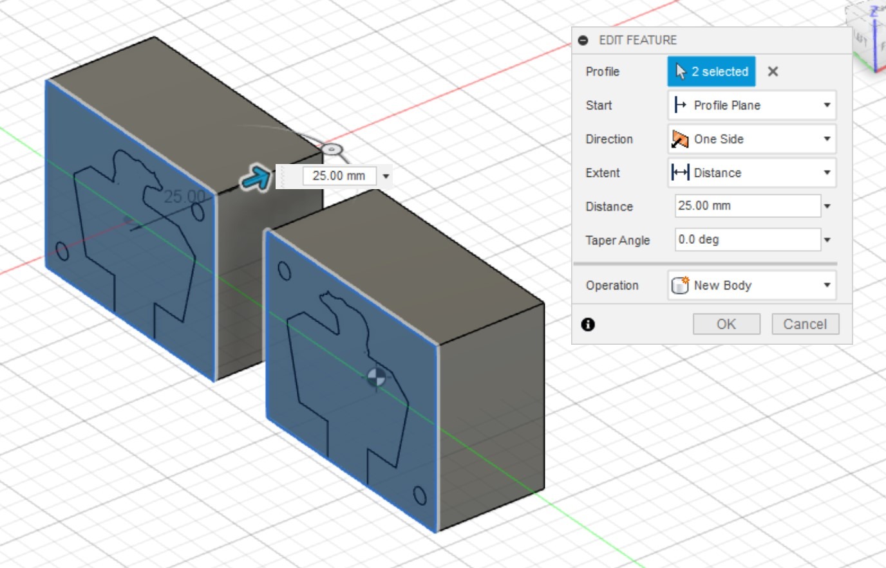Click the Profile label text
This screenshot has width=886, height=568.
[x=603, y=71]
